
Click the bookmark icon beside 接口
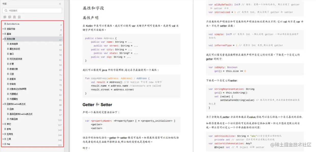(8, 54)
